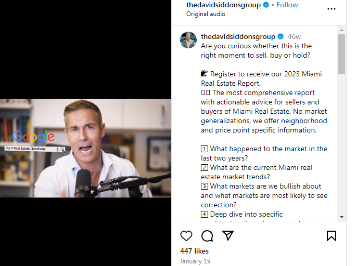The height and width of the screenshot is (266, 357).
Task: Click the scroll down arrow in the caption panel
Action: click(x=341, y=217)
